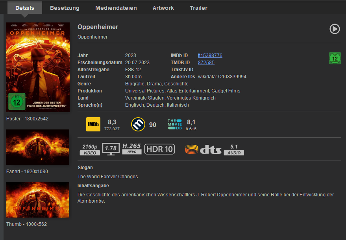Click TMDB rating value 8,1

tap(191, 122)
